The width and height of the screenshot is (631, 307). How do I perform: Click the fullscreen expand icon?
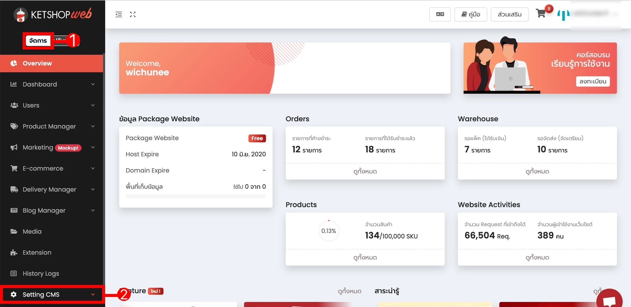click(133, 14)
